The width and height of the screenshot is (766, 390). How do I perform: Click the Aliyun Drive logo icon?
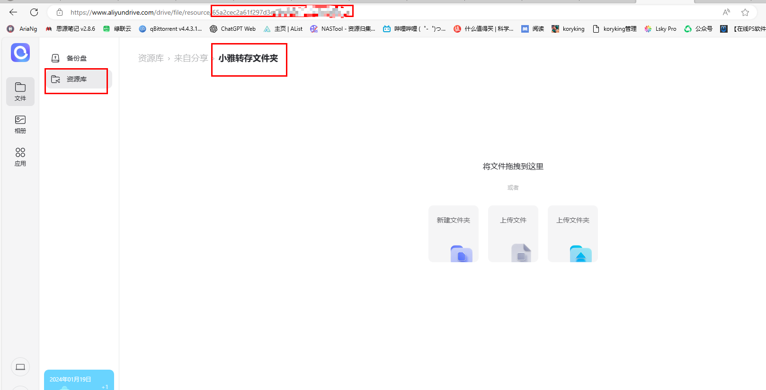20,53
